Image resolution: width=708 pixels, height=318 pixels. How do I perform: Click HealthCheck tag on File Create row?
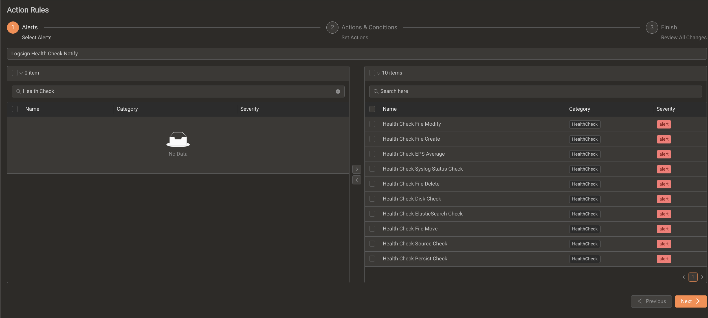585,139
